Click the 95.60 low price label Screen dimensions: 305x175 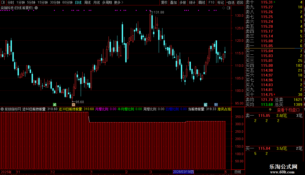tap(80, 102)
